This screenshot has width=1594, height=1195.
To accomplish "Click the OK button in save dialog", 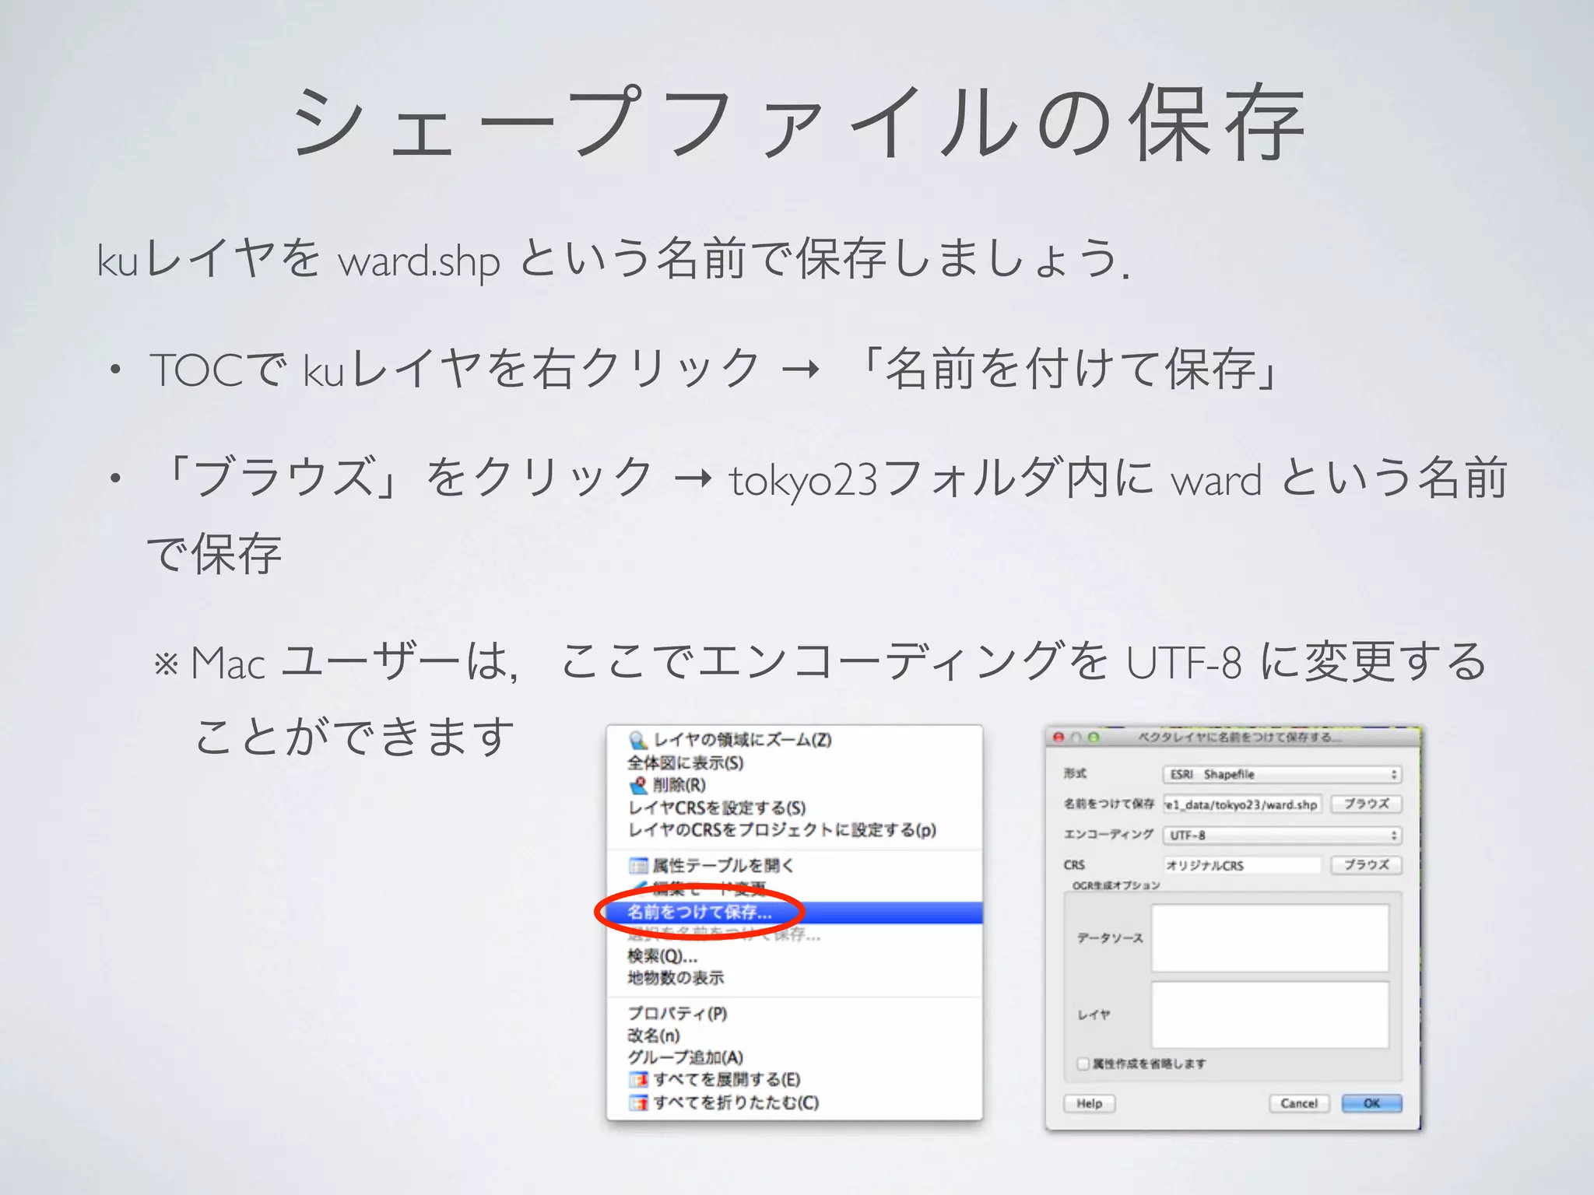I will click(1371, 1103).
